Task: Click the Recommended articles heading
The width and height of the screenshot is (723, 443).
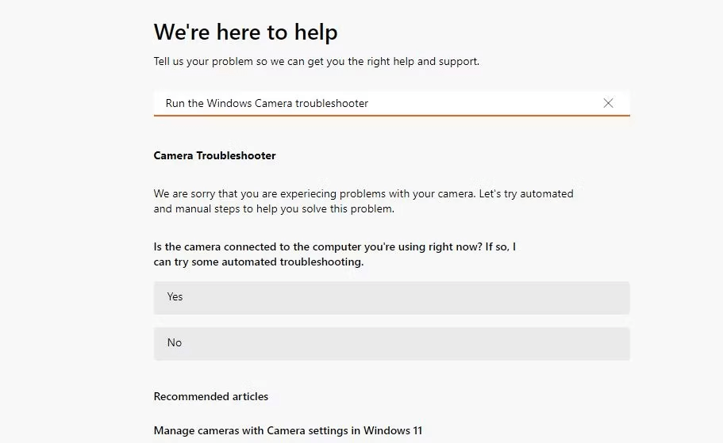Action: click(x=211, y=396)
